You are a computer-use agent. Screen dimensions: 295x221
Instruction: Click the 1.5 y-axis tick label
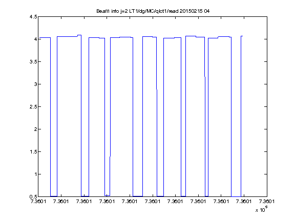tap(33, 151)
